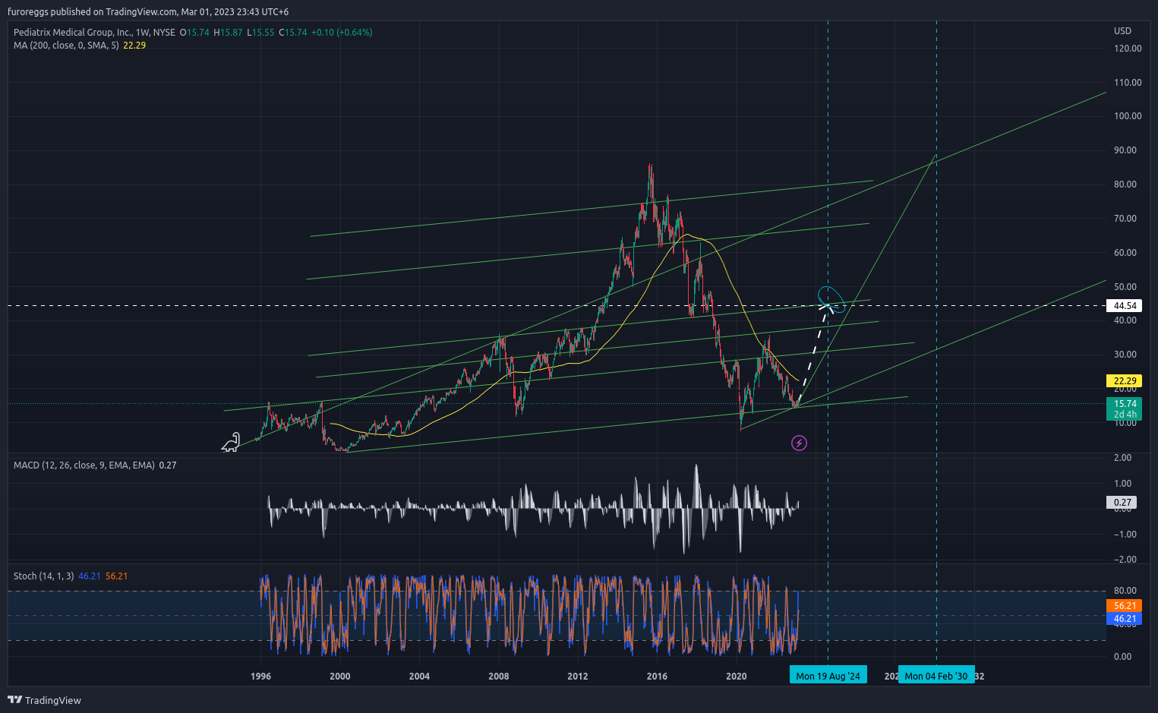Click the MACD 2.00 axis label
1158x713 pixels.
[1122, 458]
